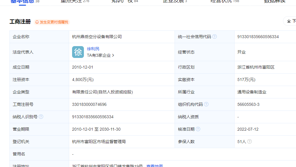Open help icon beside 核准日期
Image resolution: width=296 pixels, height=167 pixels.
tap(198, 129)
